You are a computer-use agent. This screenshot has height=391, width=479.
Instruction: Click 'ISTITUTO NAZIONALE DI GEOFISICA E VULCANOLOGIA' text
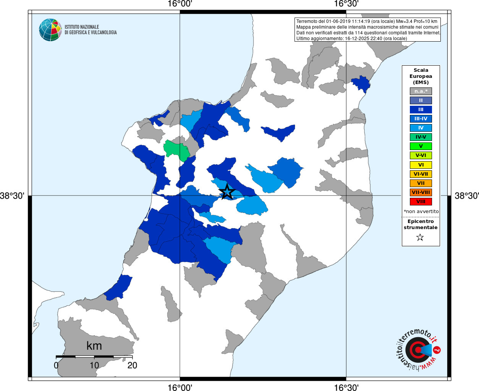[x=91, y=30]
